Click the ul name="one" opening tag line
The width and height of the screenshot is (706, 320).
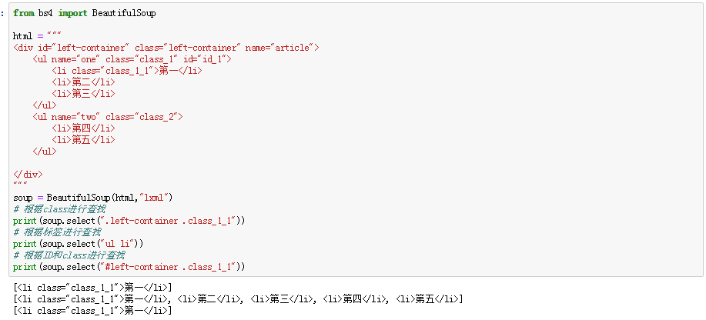click(132, 59)
